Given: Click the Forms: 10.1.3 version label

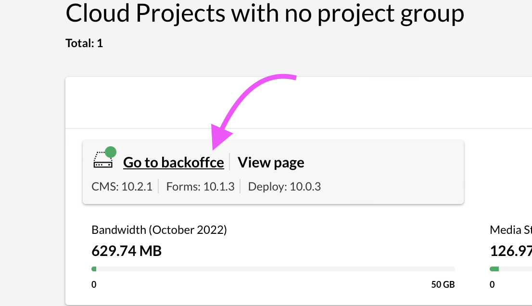Looking at the screenshot, I should point(200,187).
